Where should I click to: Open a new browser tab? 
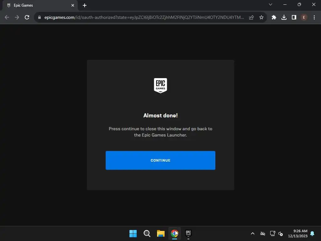[85, 5]
